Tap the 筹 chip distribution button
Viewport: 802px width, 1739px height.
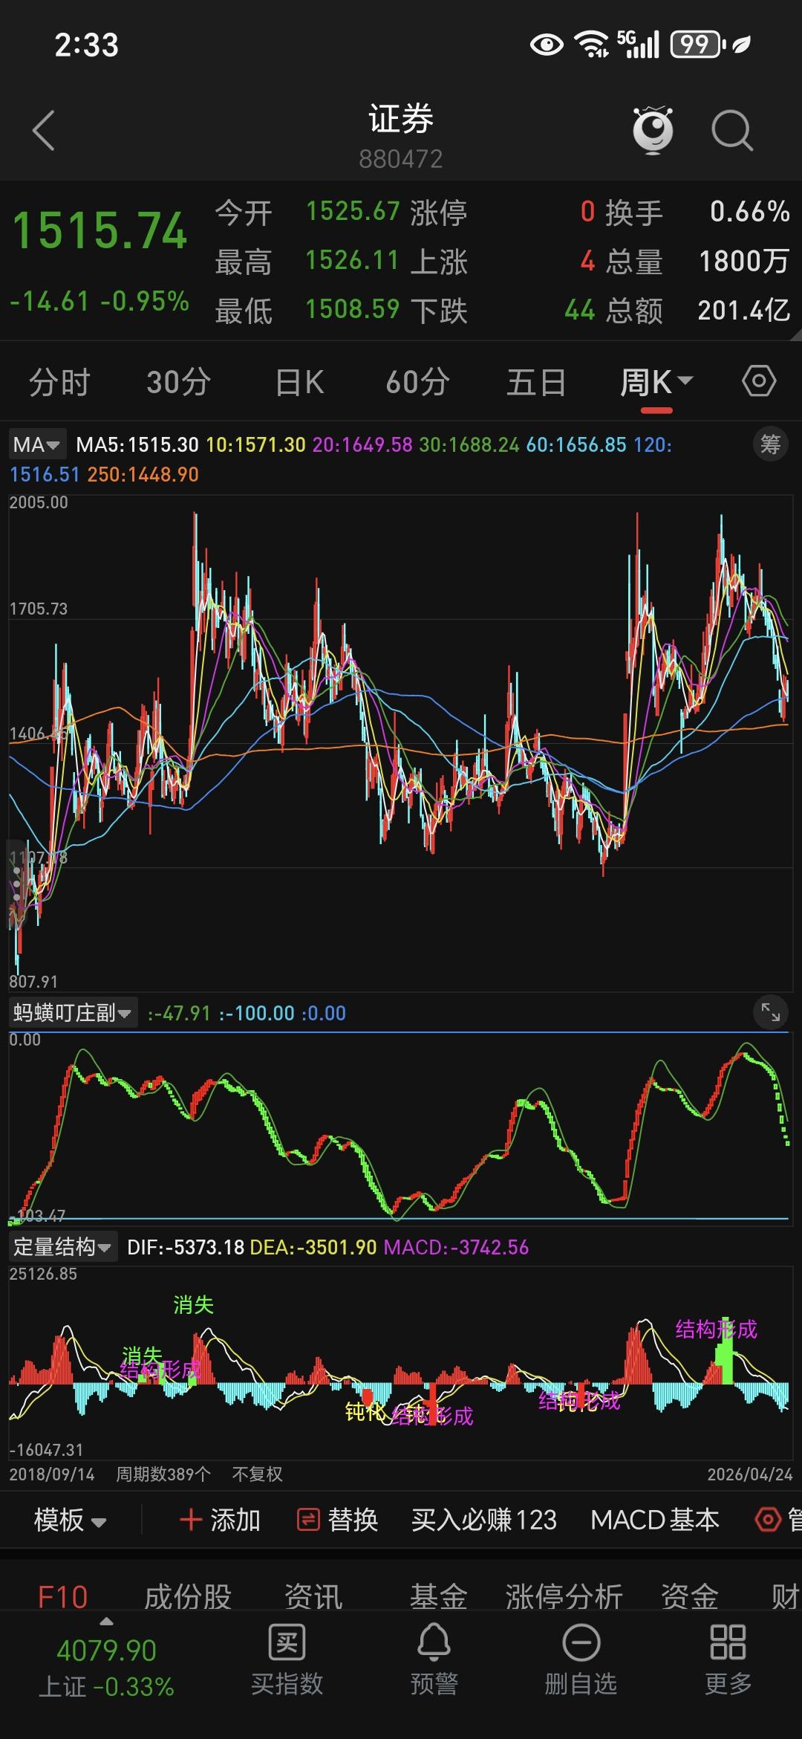tap(770, 444)
